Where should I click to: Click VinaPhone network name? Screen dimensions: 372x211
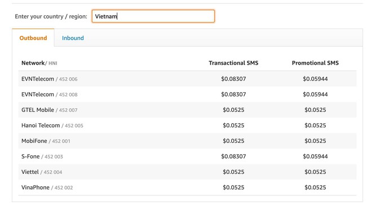click(x=36, y=187)
